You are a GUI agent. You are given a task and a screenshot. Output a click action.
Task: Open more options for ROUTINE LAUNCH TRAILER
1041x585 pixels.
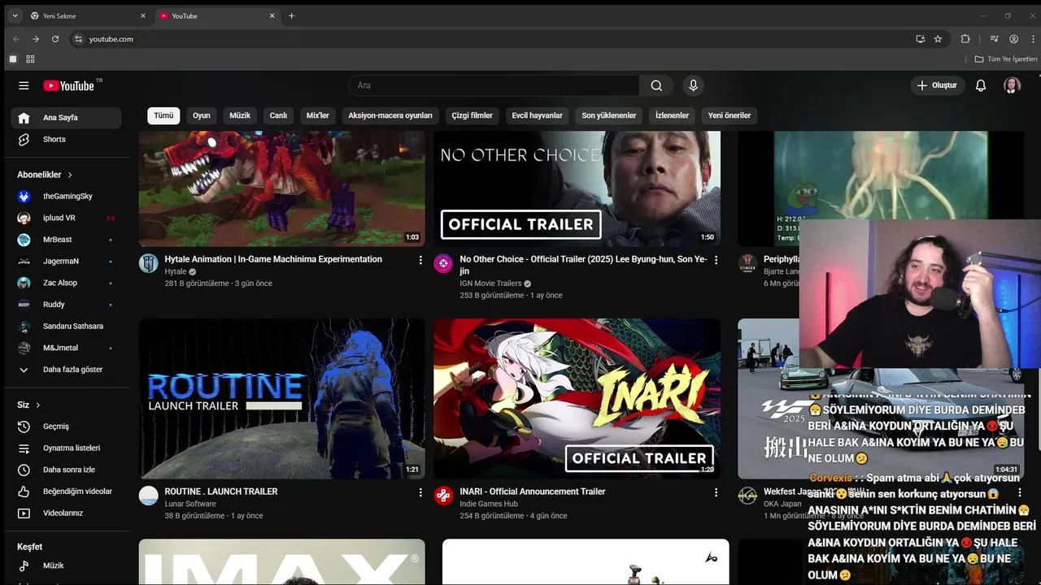(x=420, y=492)
